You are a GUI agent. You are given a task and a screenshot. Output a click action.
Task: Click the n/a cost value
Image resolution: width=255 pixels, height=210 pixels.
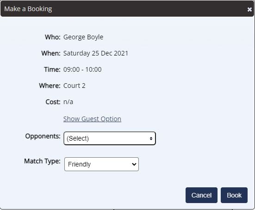point(68,102)
